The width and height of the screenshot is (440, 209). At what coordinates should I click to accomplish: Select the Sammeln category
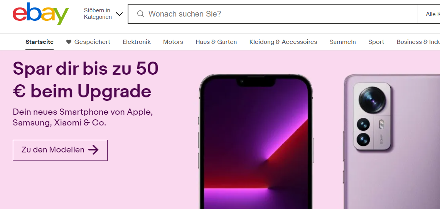342,42
